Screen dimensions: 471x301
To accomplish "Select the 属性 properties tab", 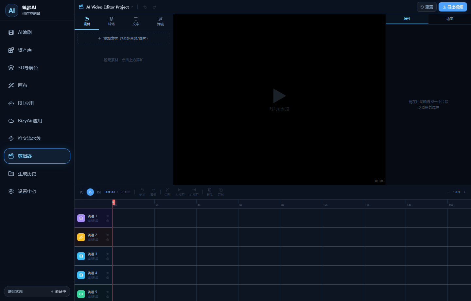I will coord(407,19).
